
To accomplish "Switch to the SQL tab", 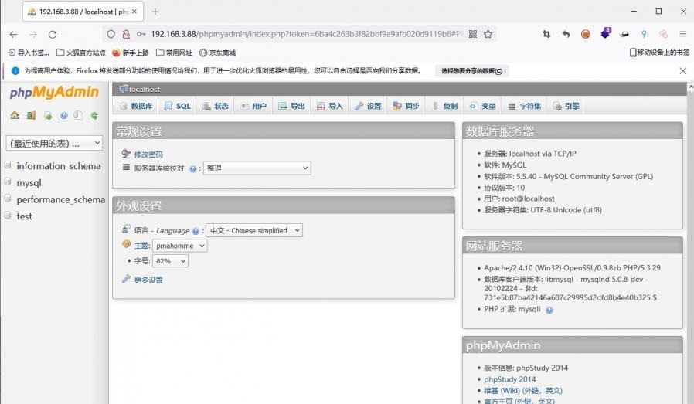I will tap(177, 106).
